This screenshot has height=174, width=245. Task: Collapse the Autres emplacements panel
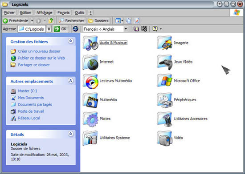pyautogui.click(x=71, y=81)
